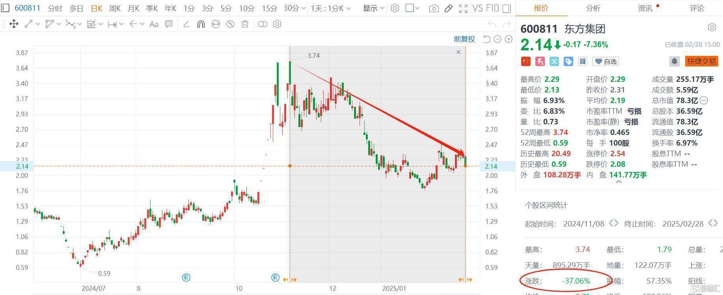The image size is (723, 295).
Task: Collapse the quote details chevron
Action: [619, 182]
